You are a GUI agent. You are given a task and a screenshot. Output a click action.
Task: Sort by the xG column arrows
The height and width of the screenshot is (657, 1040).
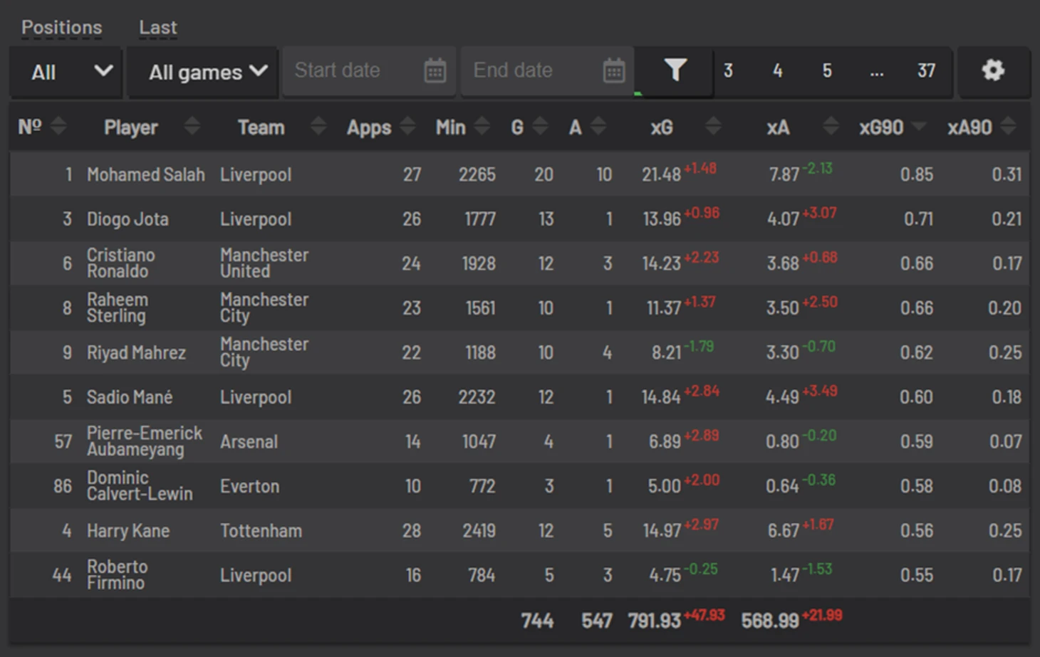pos(712,127)
